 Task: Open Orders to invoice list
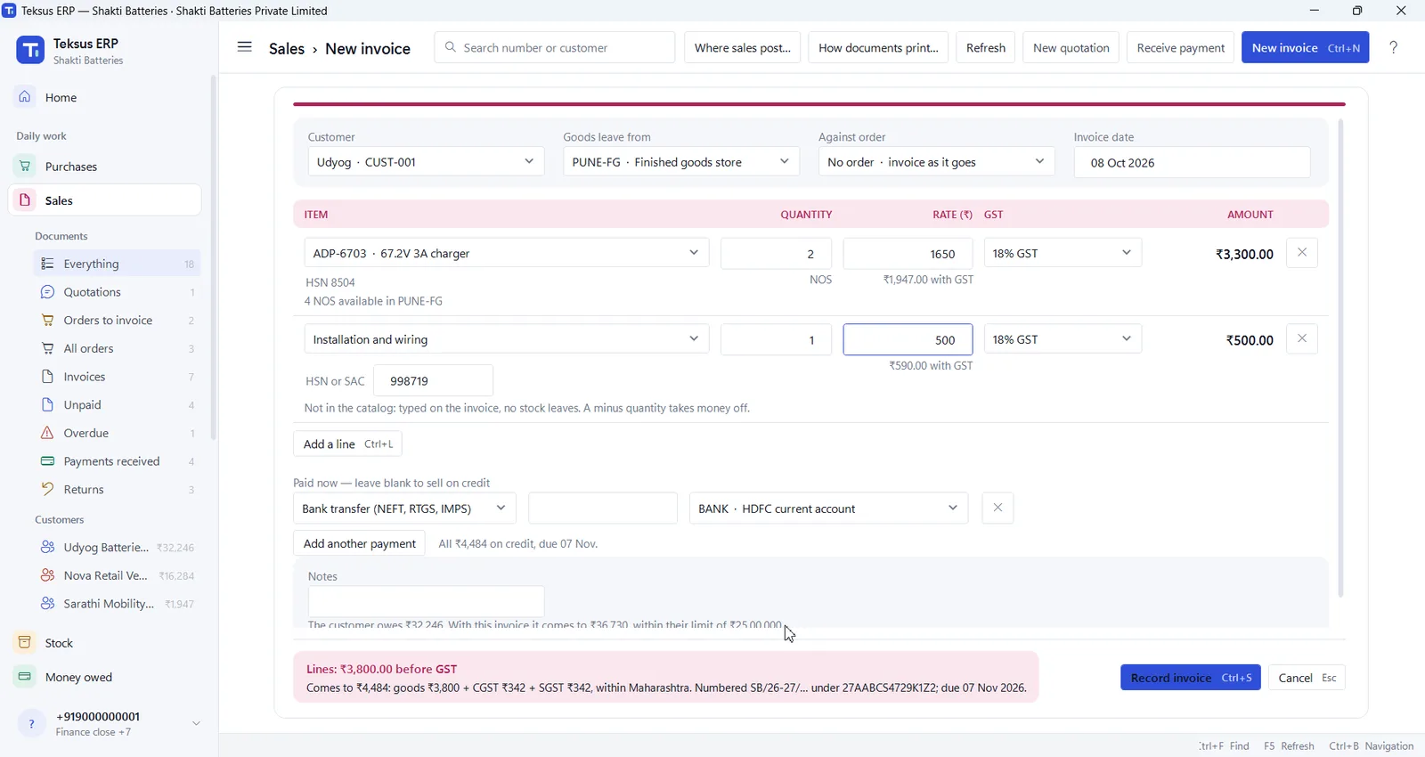point(118,321)
